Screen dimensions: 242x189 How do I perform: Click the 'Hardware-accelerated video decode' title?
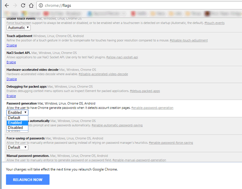[x=32, y=70]
